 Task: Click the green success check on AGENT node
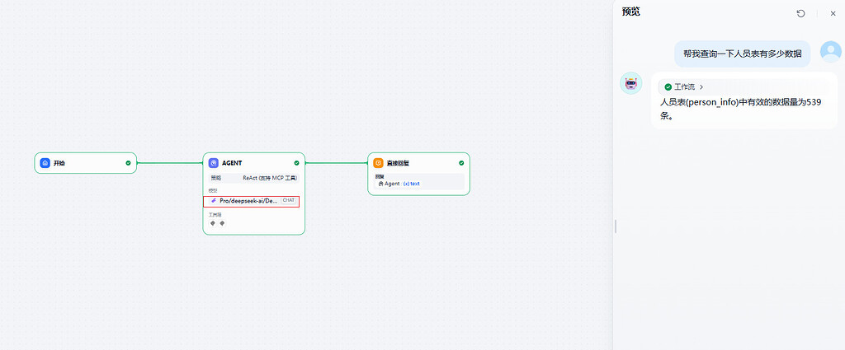coord(296,163)
